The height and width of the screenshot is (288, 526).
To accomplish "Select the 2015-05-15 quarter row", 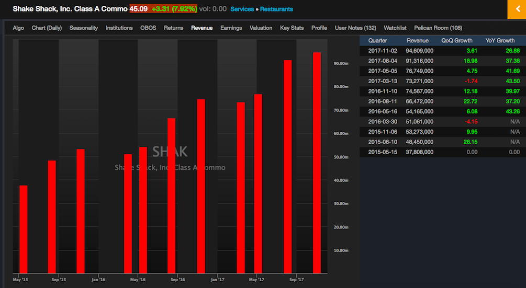I will 443,152.
